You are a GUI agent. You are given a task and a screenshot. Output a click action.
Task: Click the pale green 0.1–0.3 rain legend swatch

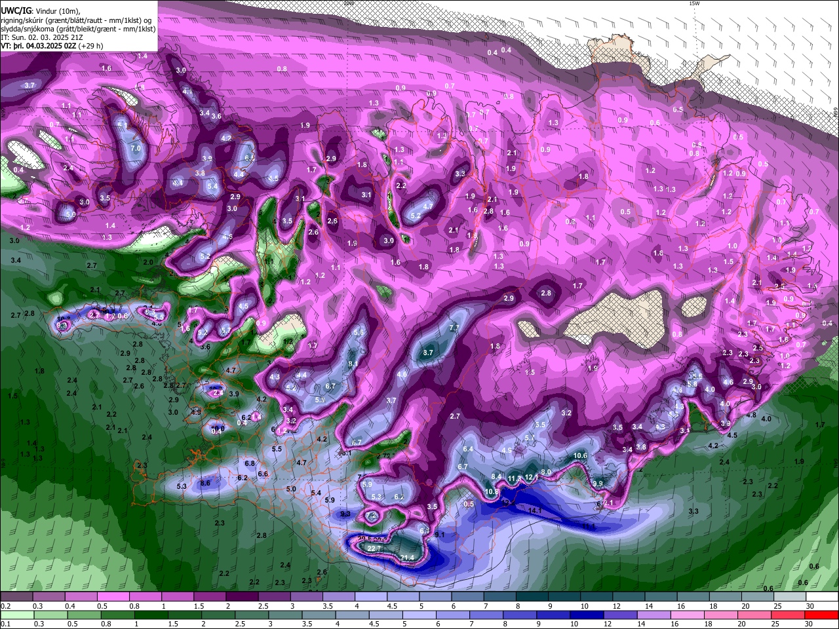click(16, 615)
